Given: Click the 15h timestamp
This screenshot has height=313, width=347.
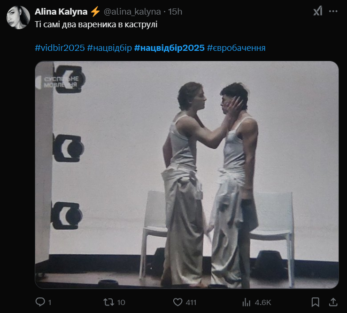Looking at the screenshot, I should point(175,12).
